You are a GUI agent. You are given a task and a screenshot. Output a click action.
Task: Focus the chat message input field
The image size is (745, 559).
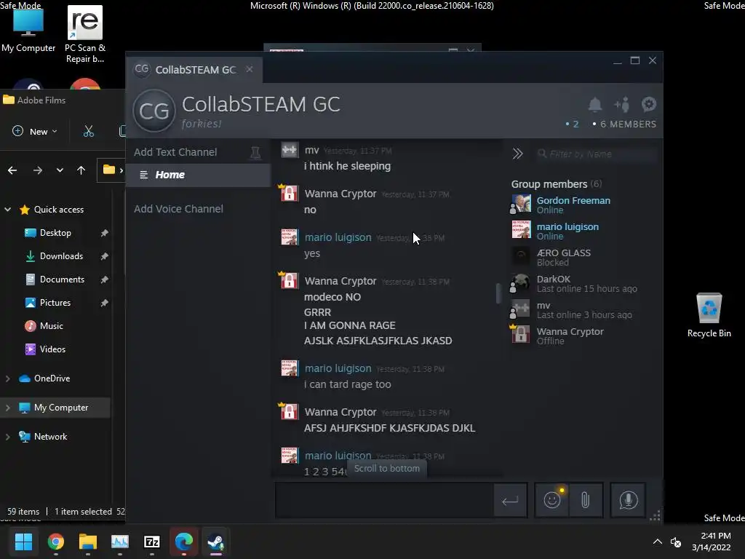(384, 500)
